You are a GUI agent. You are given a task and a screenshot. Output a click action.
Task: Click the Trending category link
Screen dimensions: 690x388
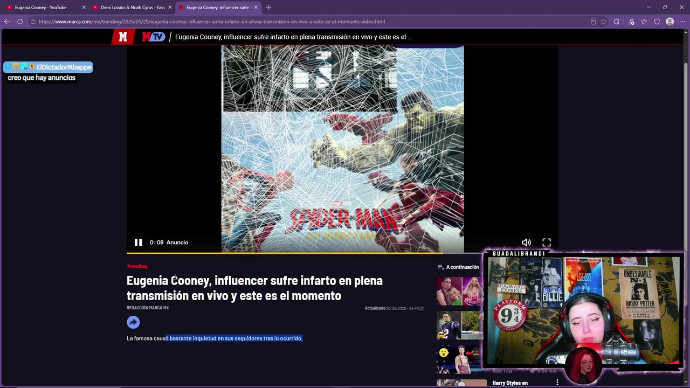[x=137, y=266]
